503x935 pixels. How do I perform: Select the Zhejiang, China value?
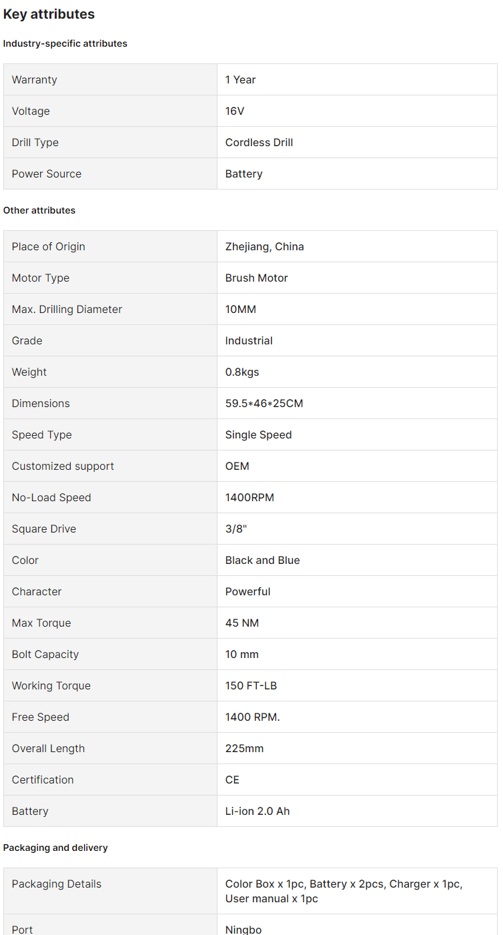(x=264, y=246)
